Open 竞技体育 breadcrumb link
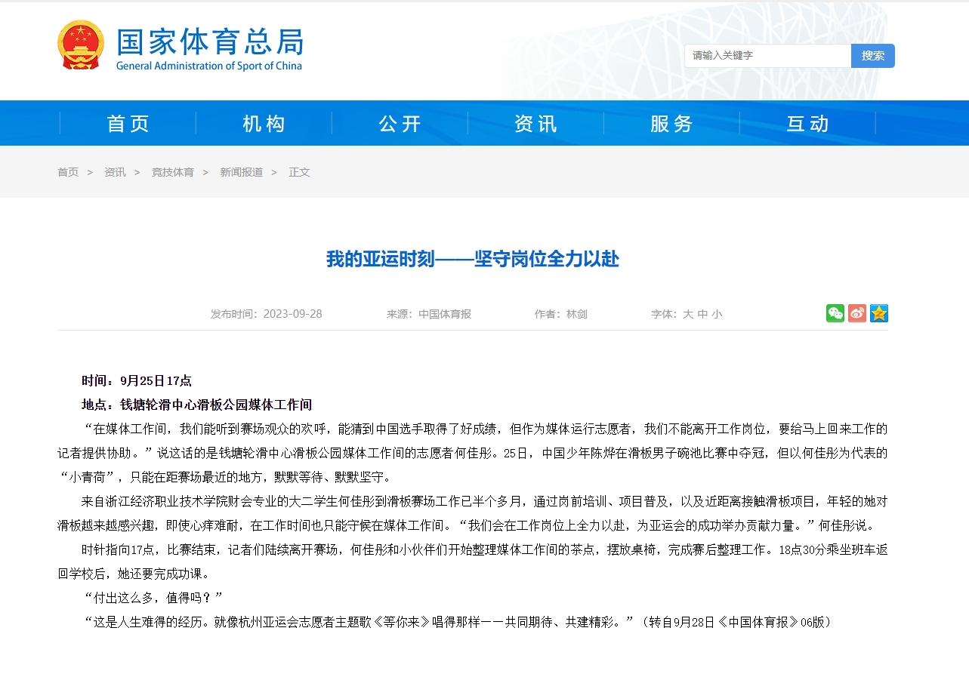The height and width of the screenshot is (674, 969). pyautogui.click(x=172, y=172)
